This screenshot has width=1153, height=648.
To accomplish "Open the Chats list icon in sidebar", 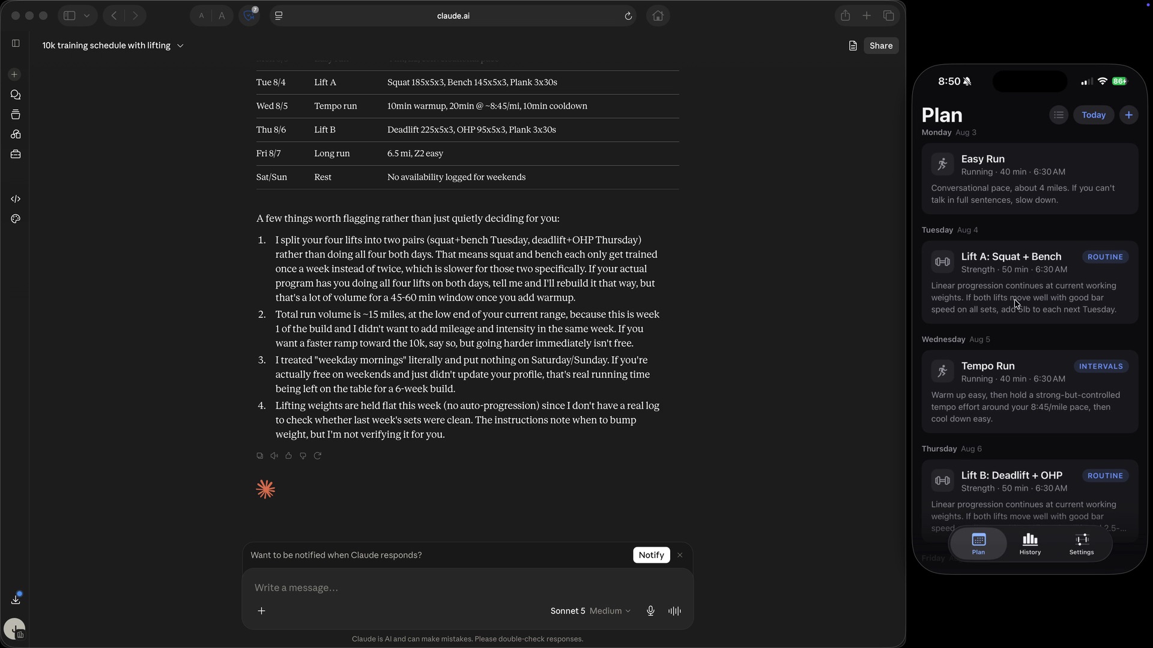I will pos(16,95).
